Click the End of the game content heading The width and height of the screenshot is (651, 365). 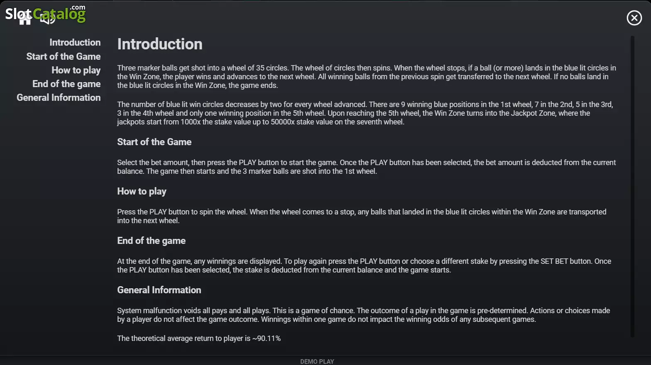[151, 241]
